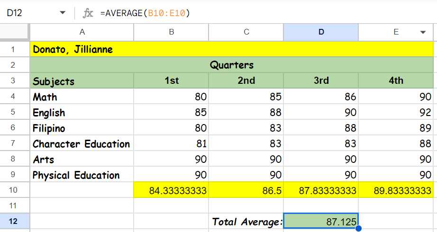Click the select-all corner box
Viewport: 437px width, 232px height.
[15, 32]
